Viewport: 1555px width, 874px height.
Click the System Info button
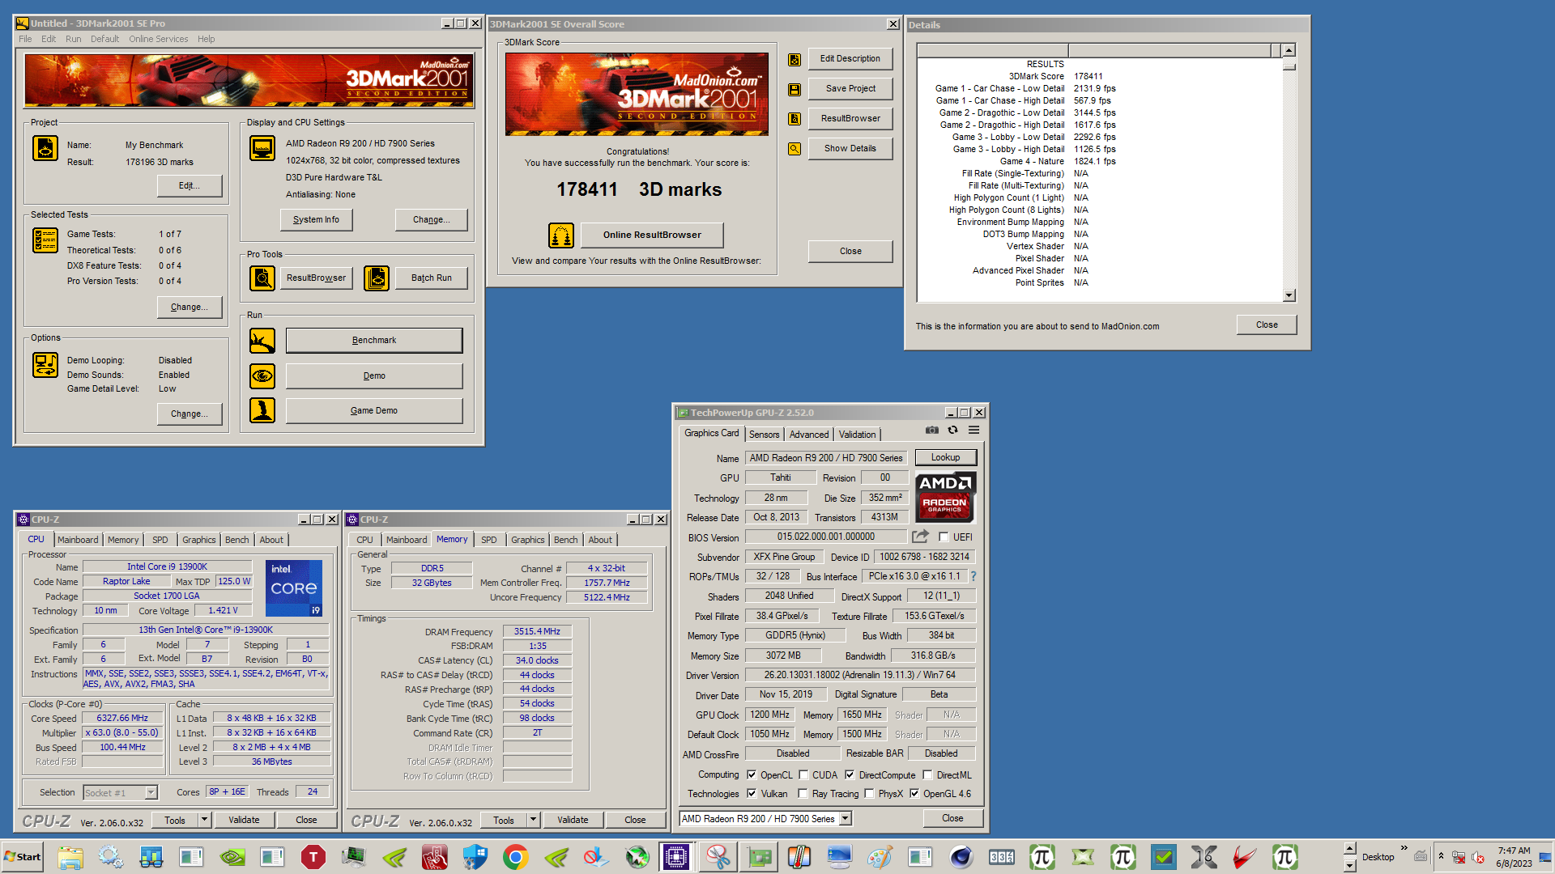point(317,220)
